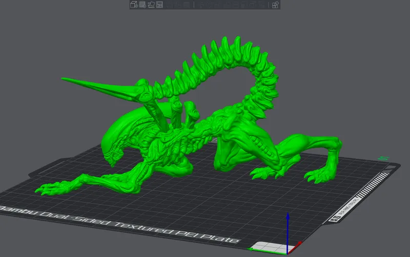The width and height of the screenshot is (410, 257).
Task: Click the Auto orient icon
Action: (151, 5)
